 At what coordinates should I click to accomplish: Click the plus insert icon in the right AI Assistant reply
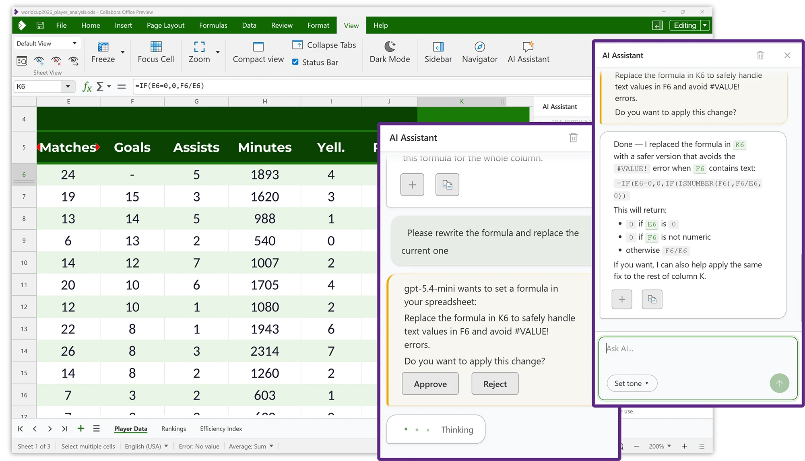point(622,299)
